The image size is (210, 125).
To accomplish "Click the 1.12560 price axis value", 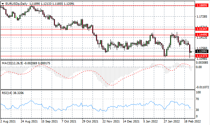I will 202,48.
